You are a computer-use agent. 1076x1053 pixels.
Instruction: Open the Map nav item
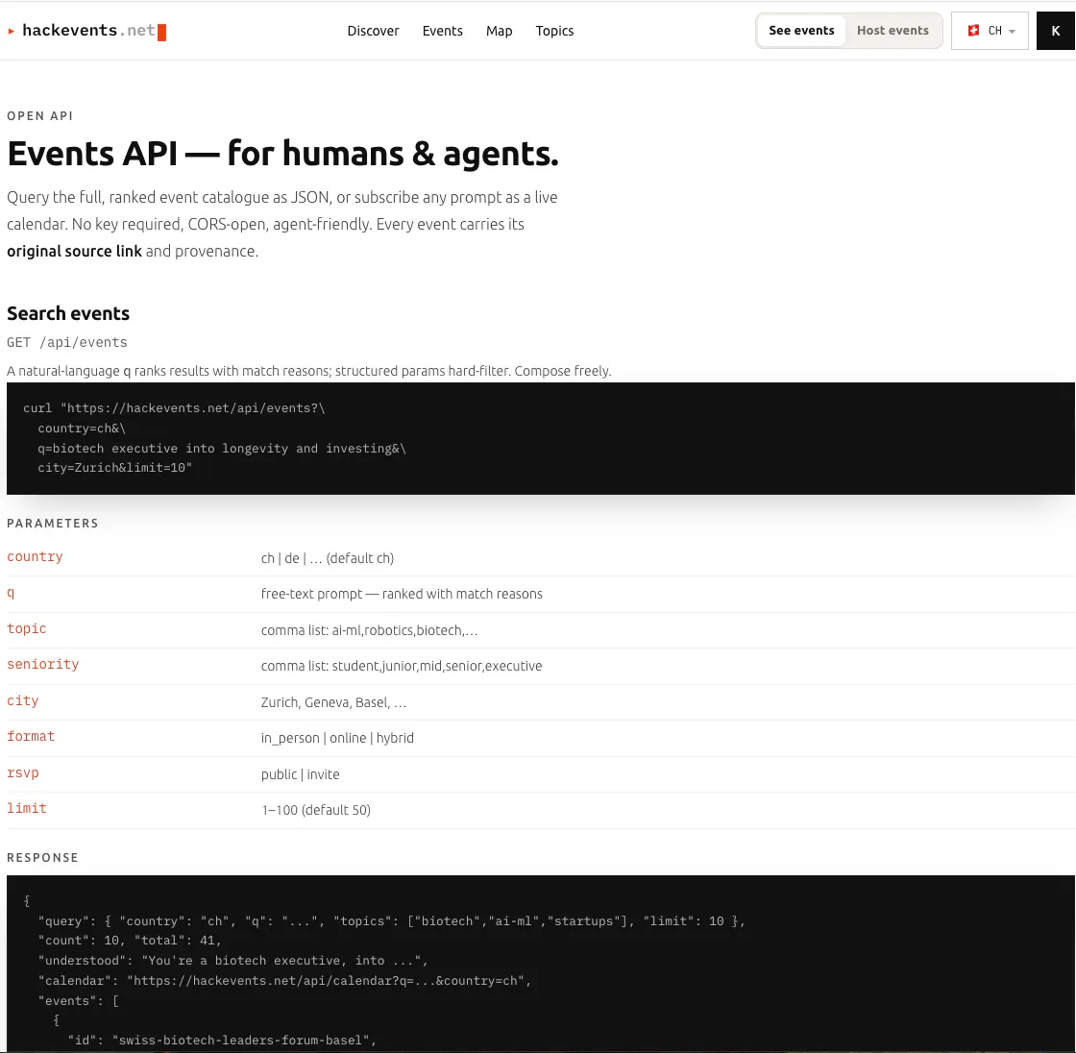[499, 31]
